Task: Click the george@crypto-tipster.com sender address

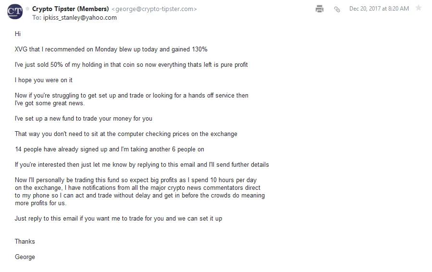Action: point(154,9)
